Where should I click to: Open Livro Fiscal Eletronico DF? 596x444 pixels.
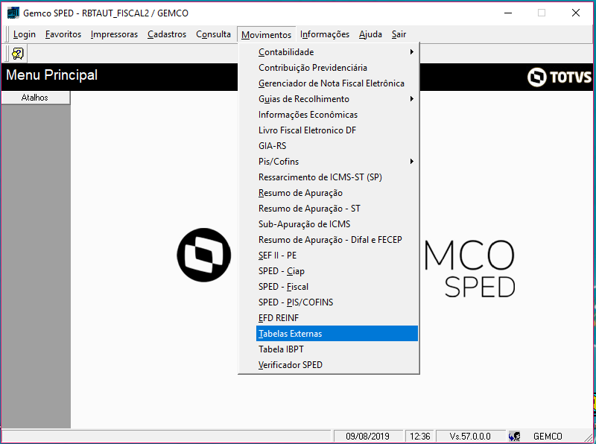(x=337, y=130)
